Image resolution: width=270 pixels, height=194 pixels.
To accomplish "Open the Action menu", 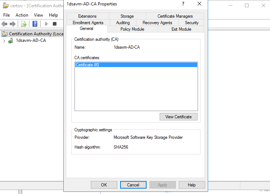I will pos(22,15).
